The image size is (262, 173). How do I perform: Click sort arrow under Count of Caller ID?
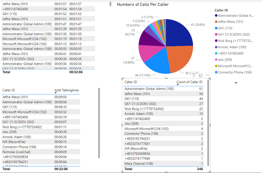pos(178,85)
